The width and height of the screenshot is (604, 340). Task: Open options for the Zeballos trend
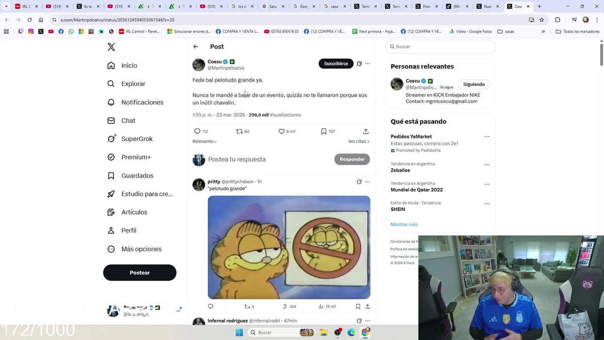pos(487,165)
